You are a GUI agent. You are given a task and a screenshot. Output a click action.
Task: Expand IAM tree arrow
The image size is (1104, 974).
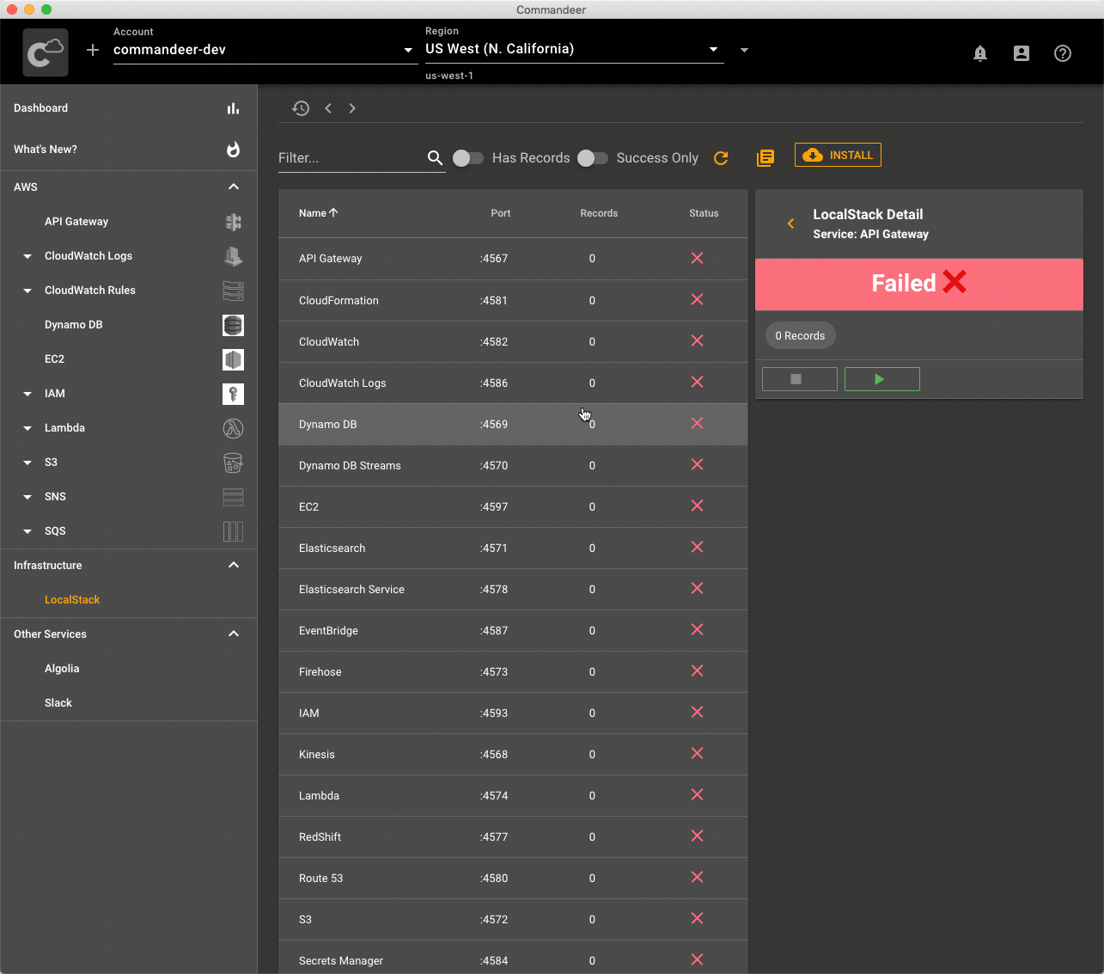coord(27,394)
